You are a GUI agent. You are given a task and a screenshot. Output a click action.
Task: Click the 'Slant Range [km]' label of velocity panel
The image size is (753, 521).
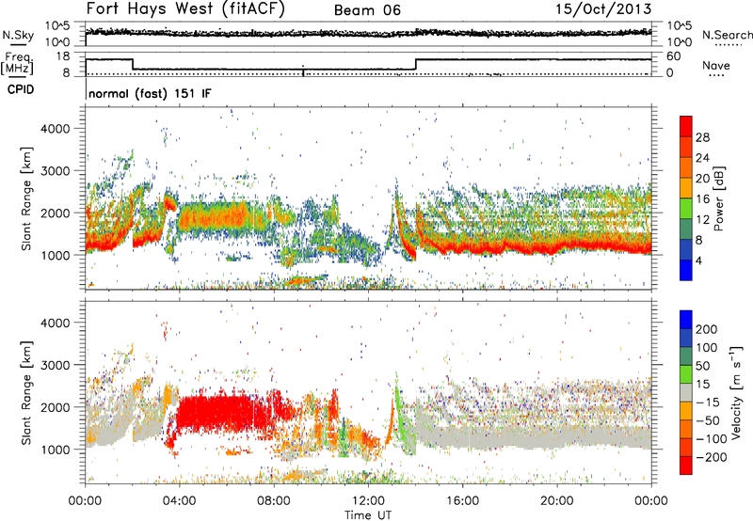pos(26,392)
